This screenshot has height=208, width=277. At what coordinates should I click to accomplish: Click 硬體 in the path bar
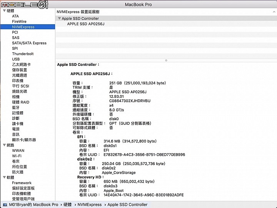click(67, 205)
